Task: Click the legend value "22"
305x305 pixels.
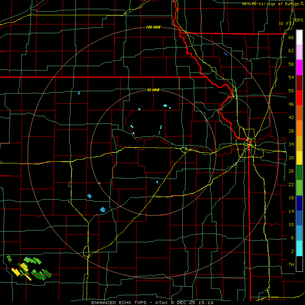Action: pyautogui.click(x=291, y=184)
